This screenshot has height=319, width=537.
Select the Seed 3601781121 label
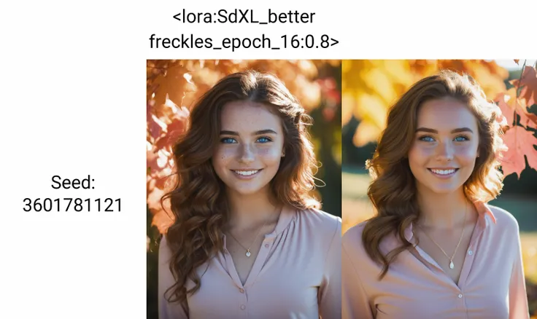tap(73, 194)
